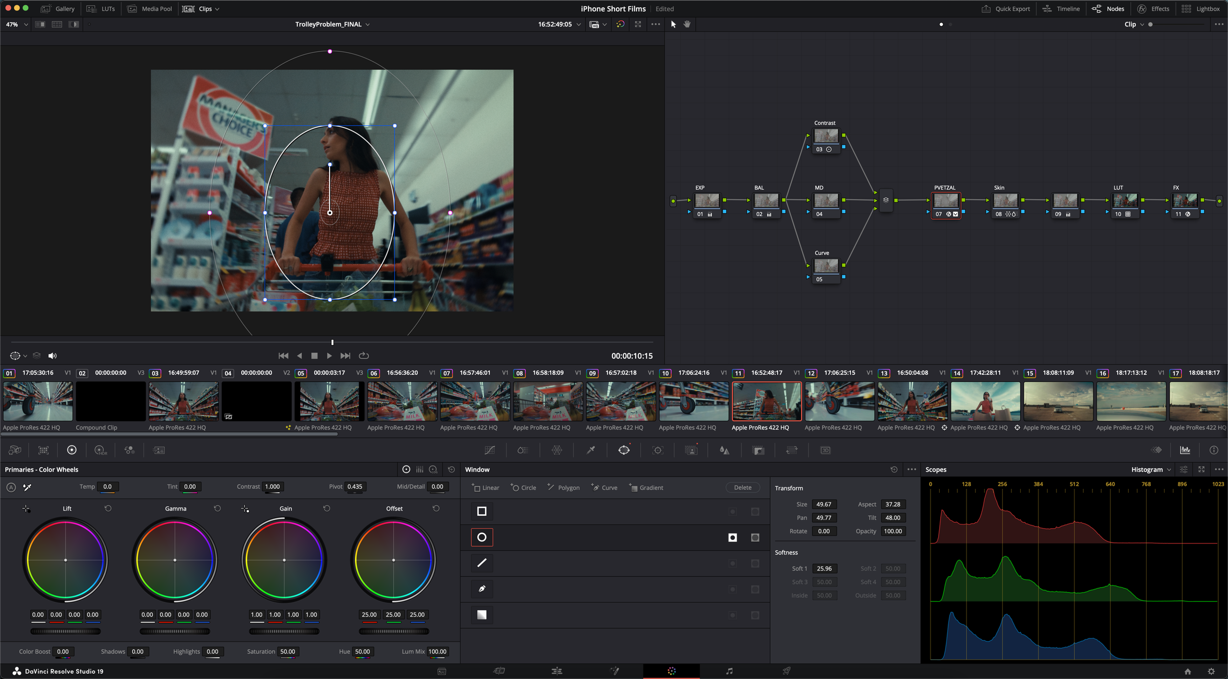Switch to the Lightbox view
The height and width of the screenshot is (679, 1228).
pyautogui.click(x=1200, y=9)
